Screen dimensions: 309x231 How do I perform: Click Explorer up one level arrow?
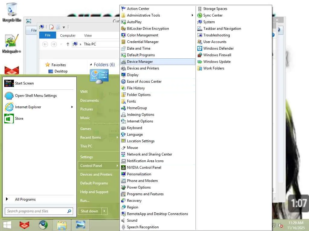pyautogui.click(x=68, y=44)
